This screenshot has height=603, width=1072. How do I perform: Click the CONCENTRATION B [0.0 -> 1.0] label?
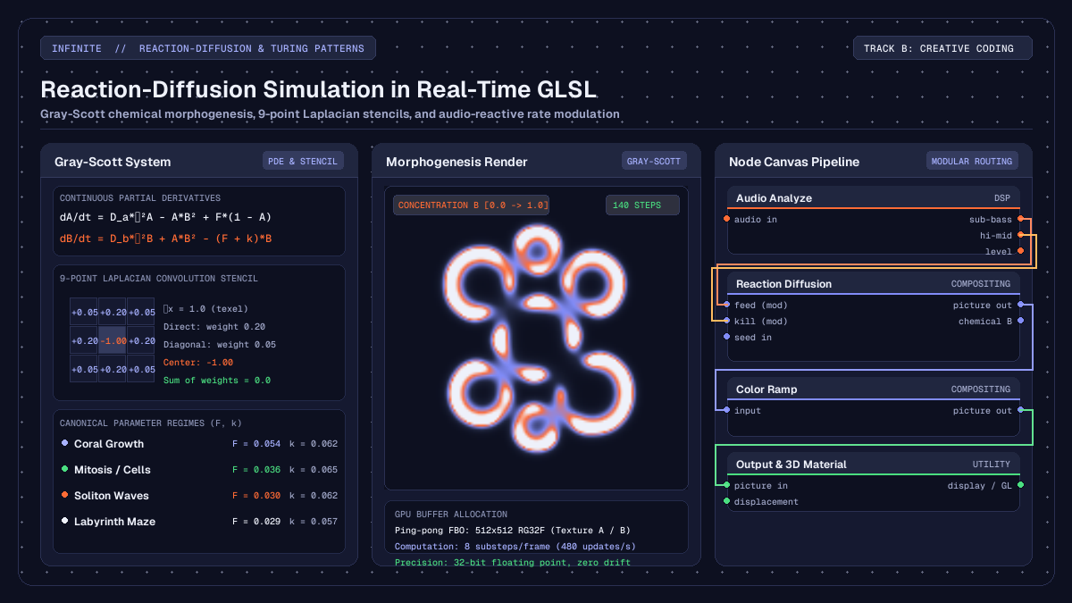coord(472,205)
